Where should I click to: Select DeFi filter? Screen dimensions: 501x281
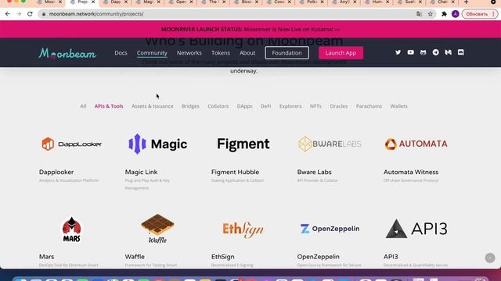coord(265,106)
